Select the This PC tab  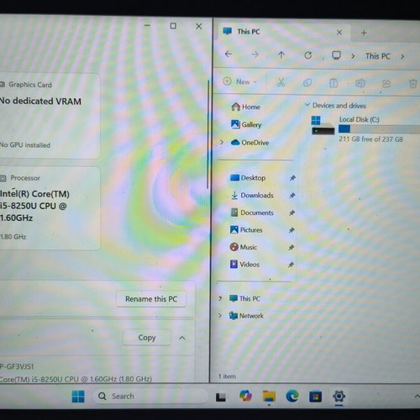click(x=284, y=32)
